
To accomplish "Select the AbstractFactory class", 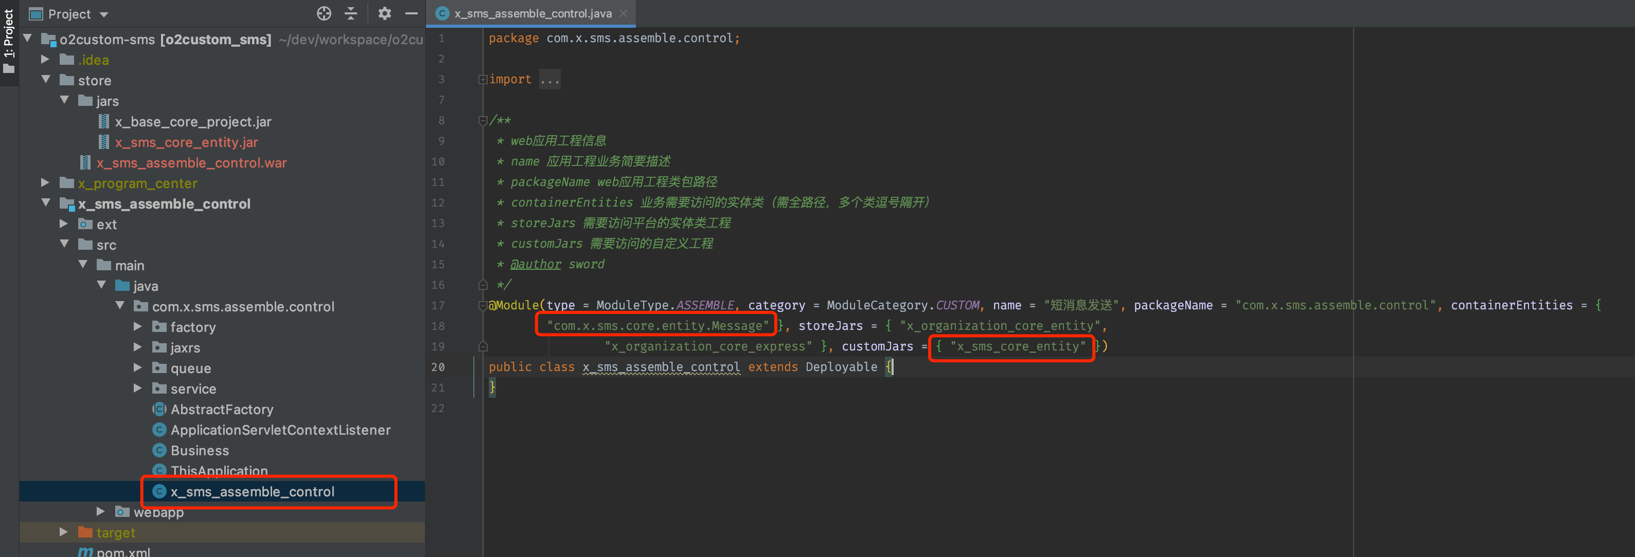I will (222, 410).
